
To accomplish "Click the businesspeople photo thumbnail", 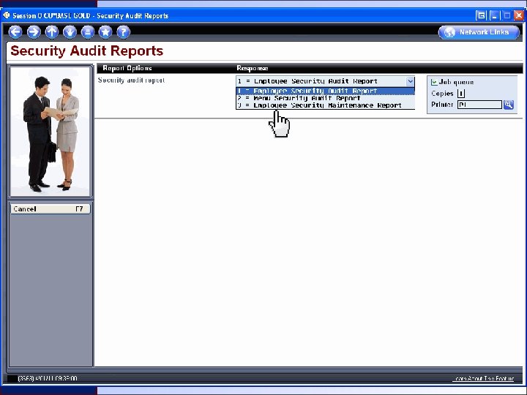I will pyautogui.click(x=51, y=132).
